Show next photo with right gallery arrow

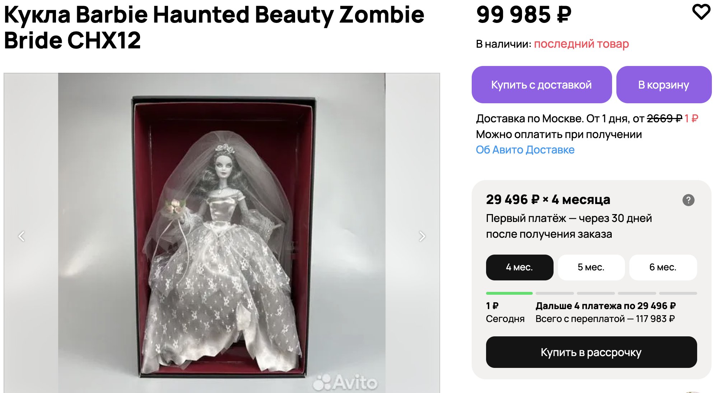click(422, 236)
